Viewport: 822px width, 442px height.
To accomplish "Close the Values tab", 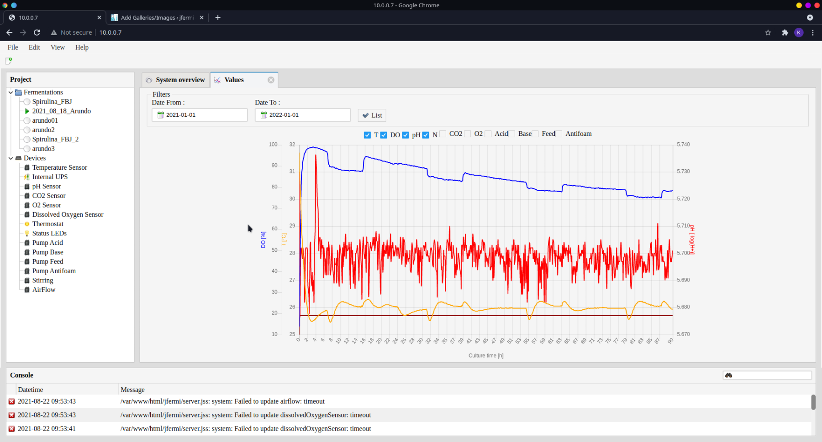I will click(x=271, y=80).
